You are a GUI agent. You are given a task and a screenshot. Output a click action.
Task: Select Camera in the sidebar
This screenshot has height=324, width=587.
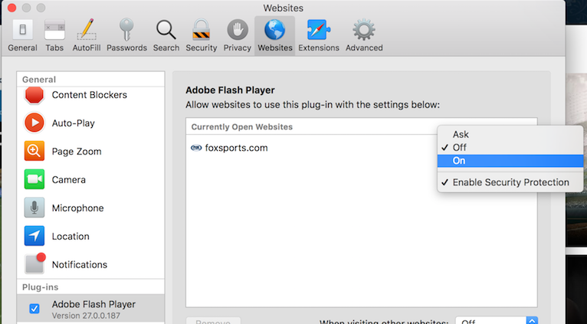point(90,179)
